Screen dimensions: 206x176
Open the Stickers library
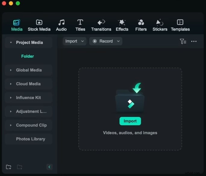[160, 25]
